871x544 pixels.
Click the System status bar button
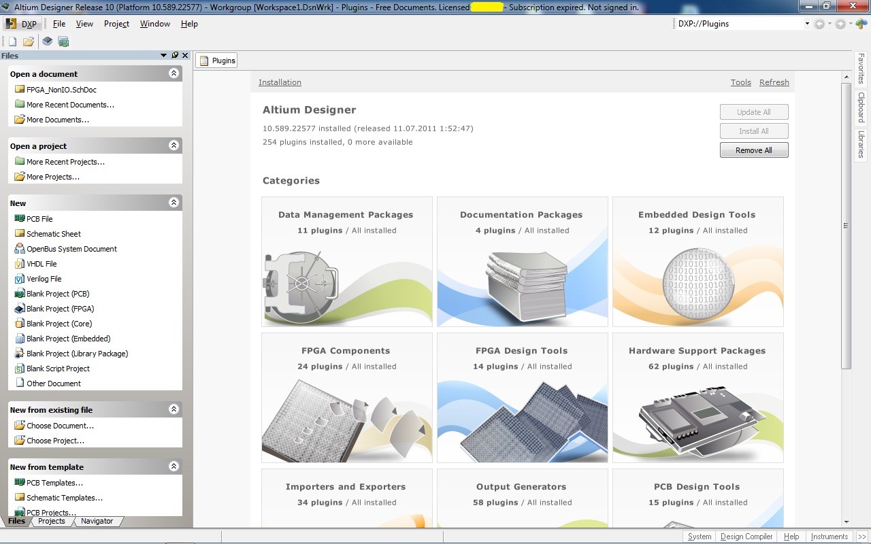(x=700, y=537)
